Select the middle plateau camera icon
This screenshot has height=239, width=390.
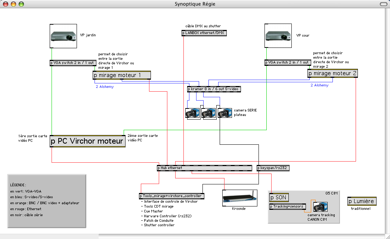coord(208,113)
